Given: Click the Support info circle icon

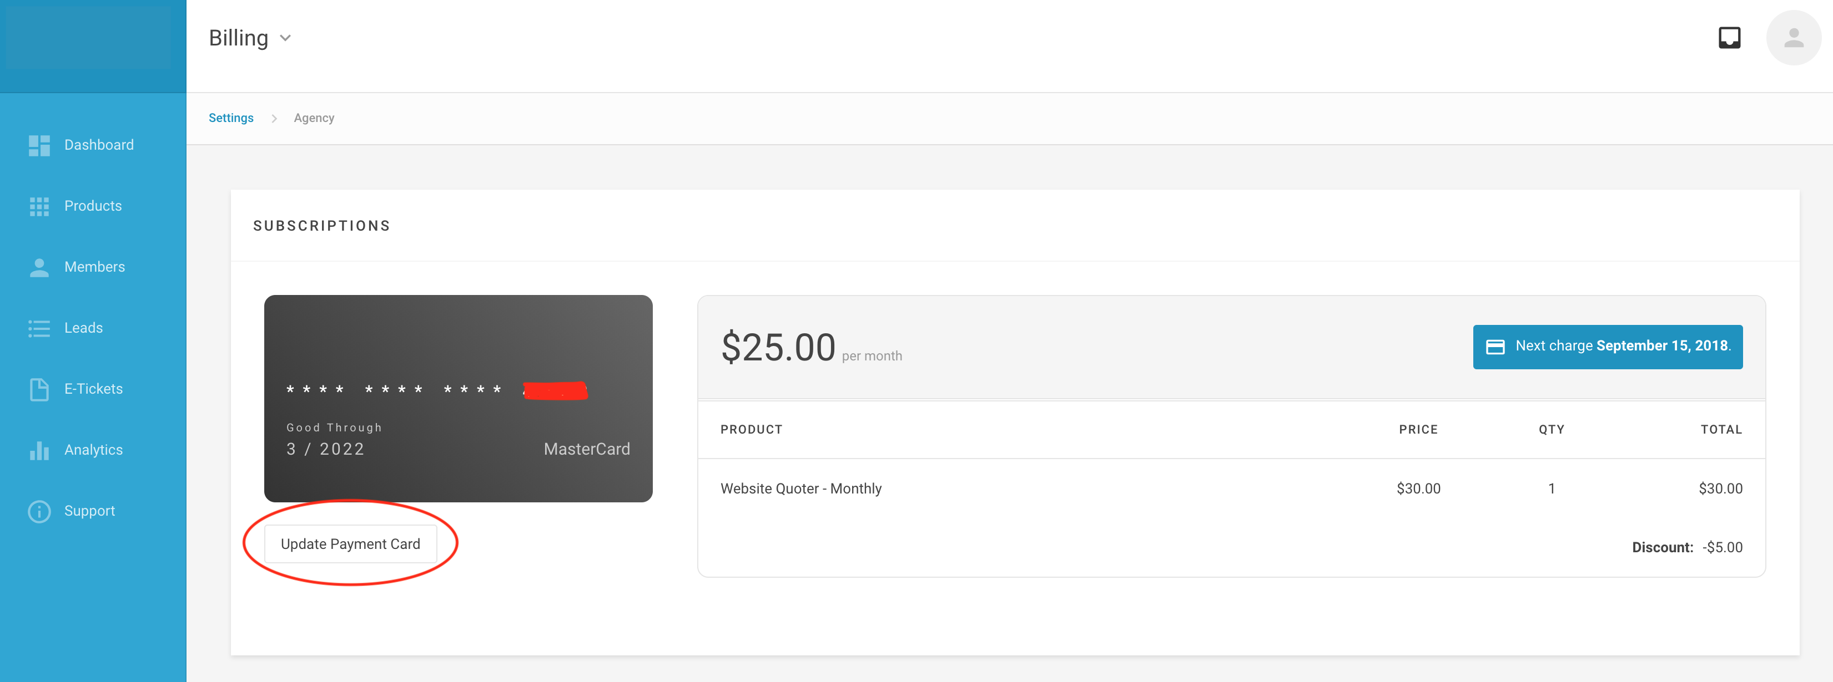Looking at the screenshot, I should click(x=39, y=511).
